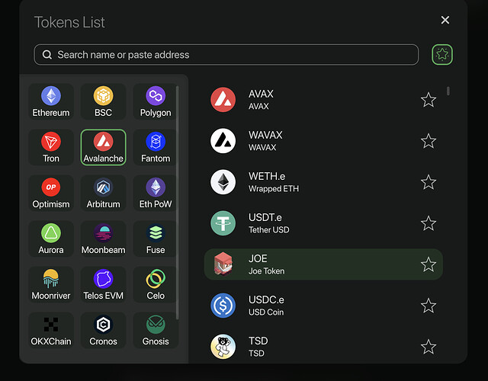Viewport: 488px width, 381px height.
Task: Pick WETH.e Wrapped ETH token
Action: pyautogui.click(x=323, y=182)
